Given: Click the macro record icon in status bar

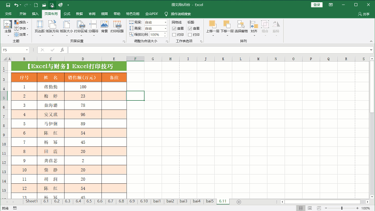Looking at the screenshot, I should (15, 208).
